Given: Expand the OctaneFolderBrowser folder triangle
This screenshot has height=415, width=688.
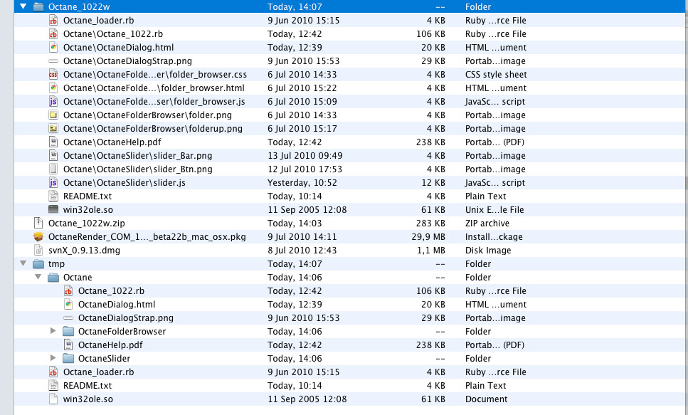Looking at the screenshot, I should point(53,331).
